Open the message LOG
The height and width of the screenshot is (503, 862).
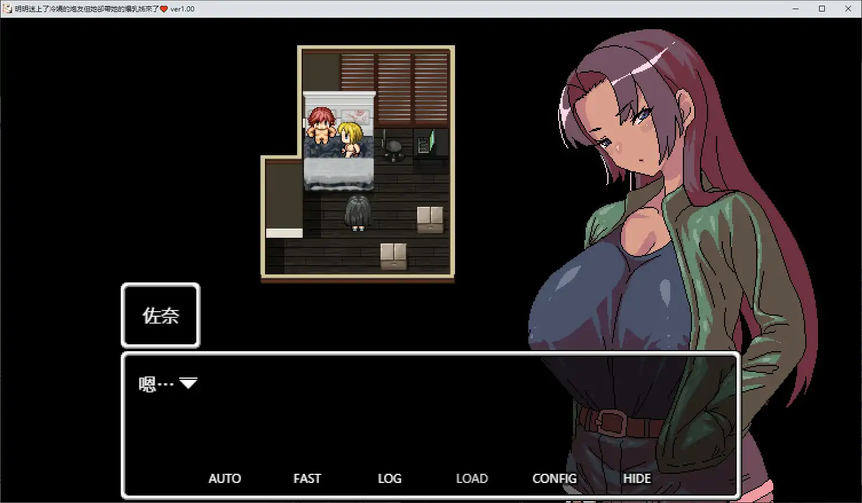point(389,478)
